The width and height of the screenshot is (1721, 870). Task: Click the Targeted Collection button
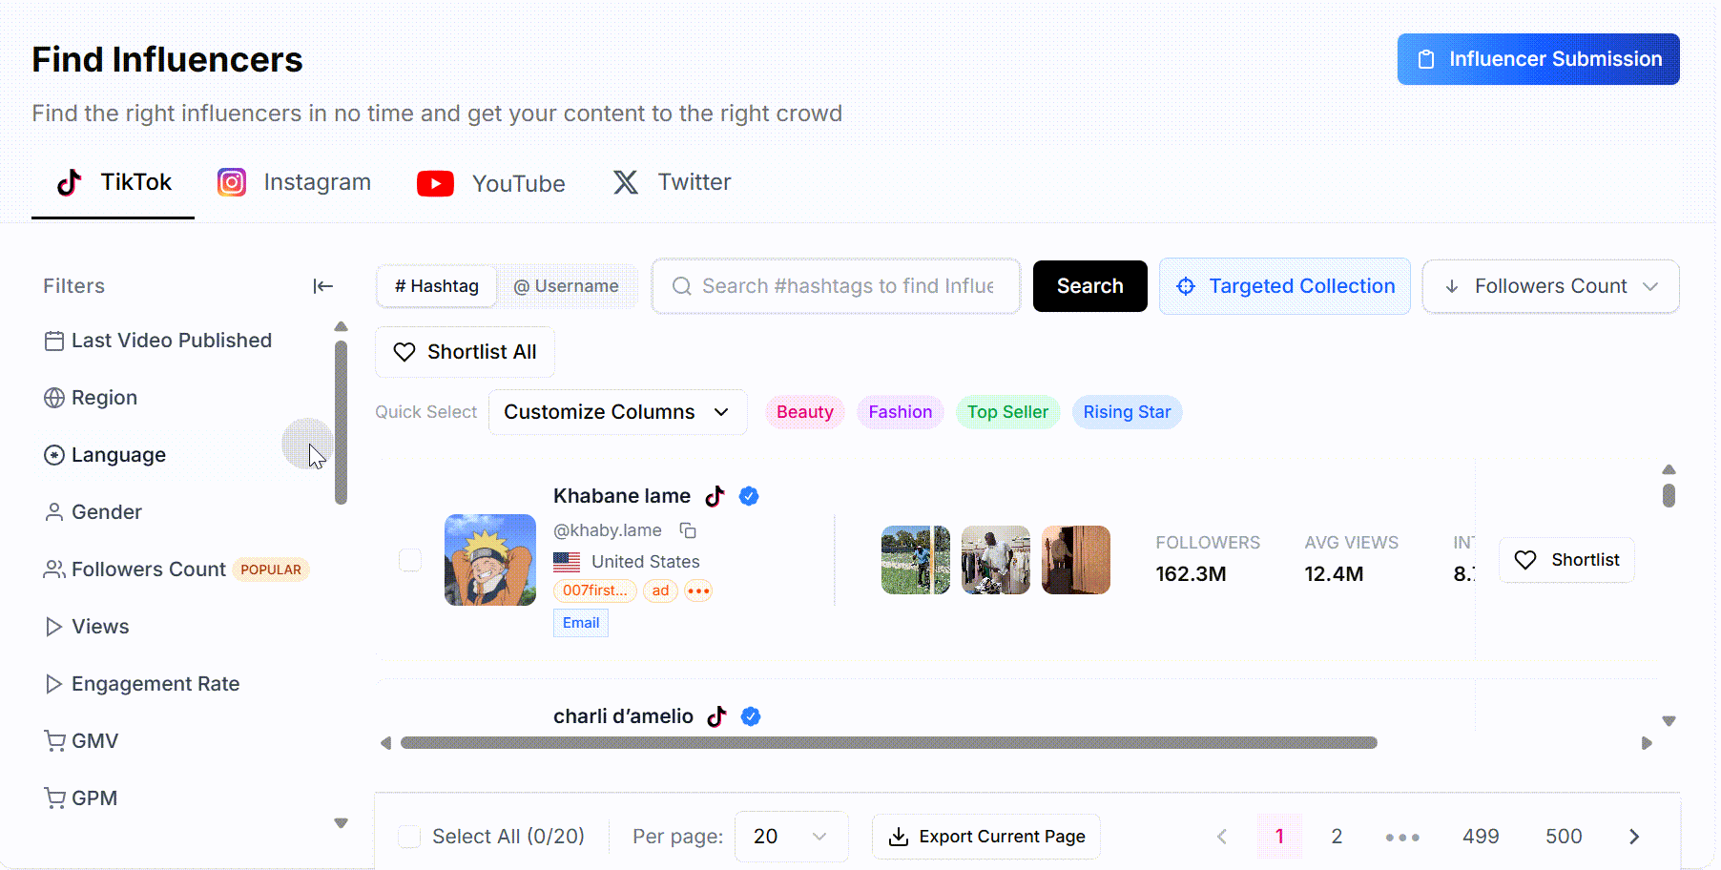[1284, 286]
